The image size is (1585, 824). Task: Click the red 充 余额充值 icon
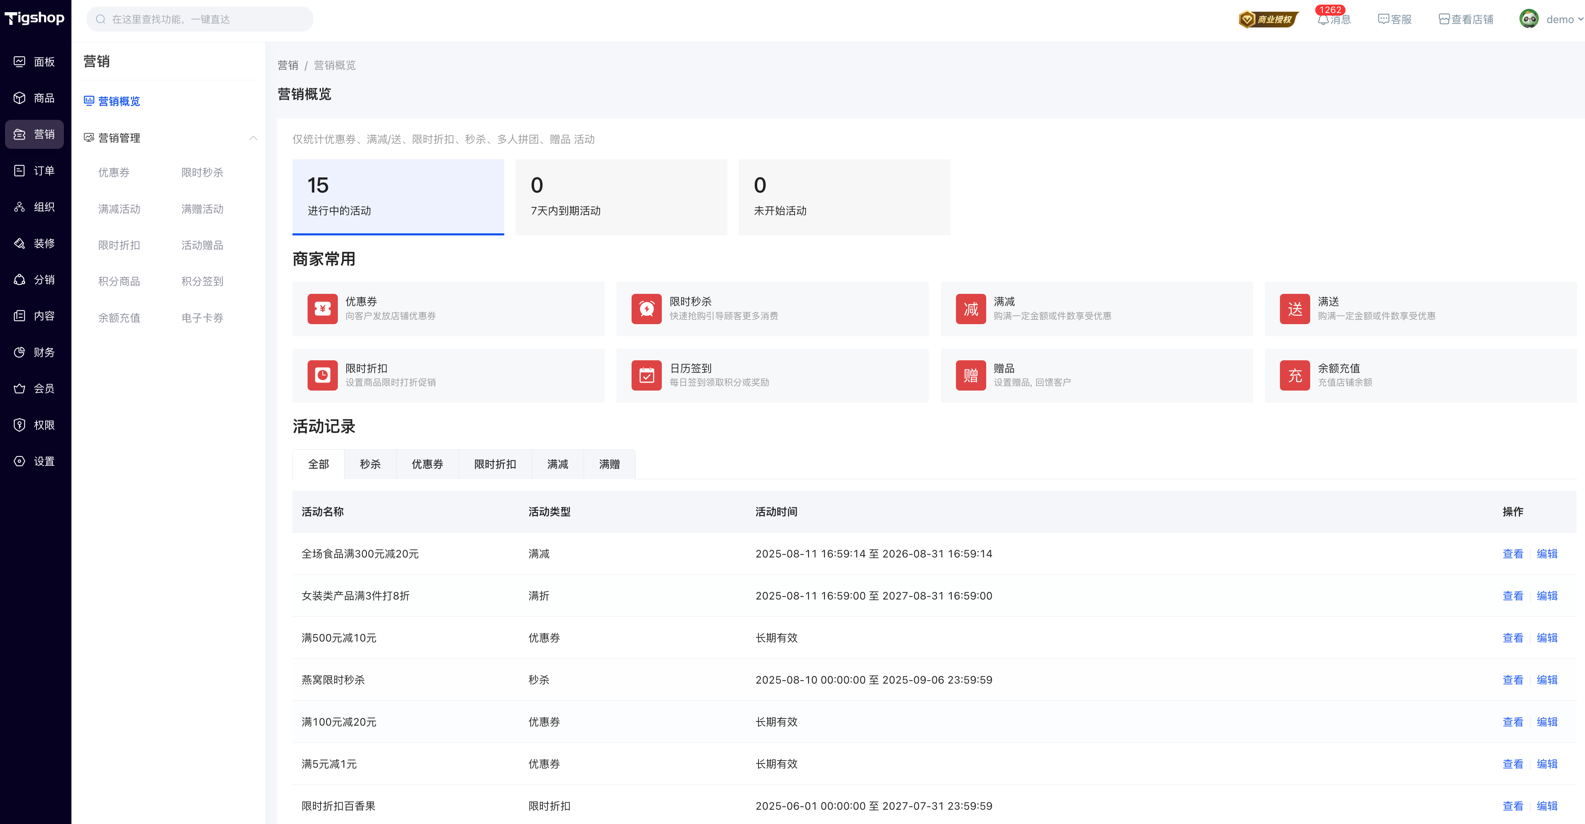[x=1295, y=375]
